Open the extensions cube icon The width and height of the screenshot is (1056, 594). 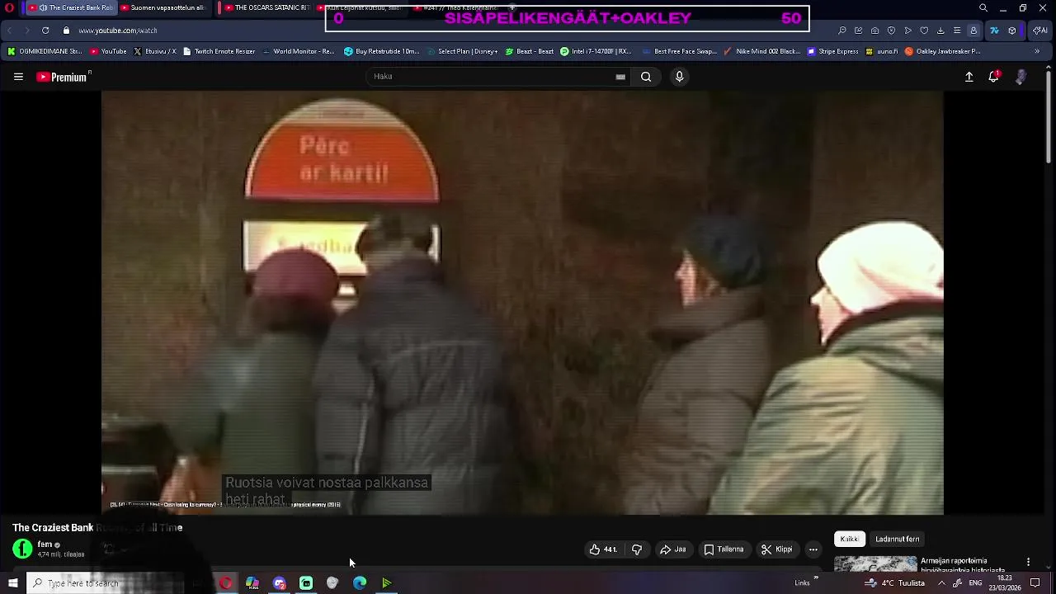pos(1012,31)
